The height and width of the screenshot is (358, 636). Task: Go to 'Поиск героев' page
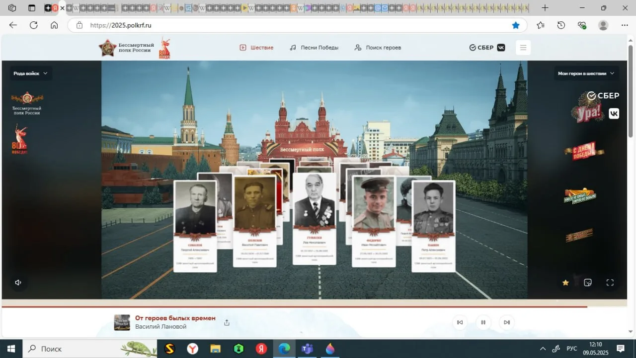tap(378, 48)
